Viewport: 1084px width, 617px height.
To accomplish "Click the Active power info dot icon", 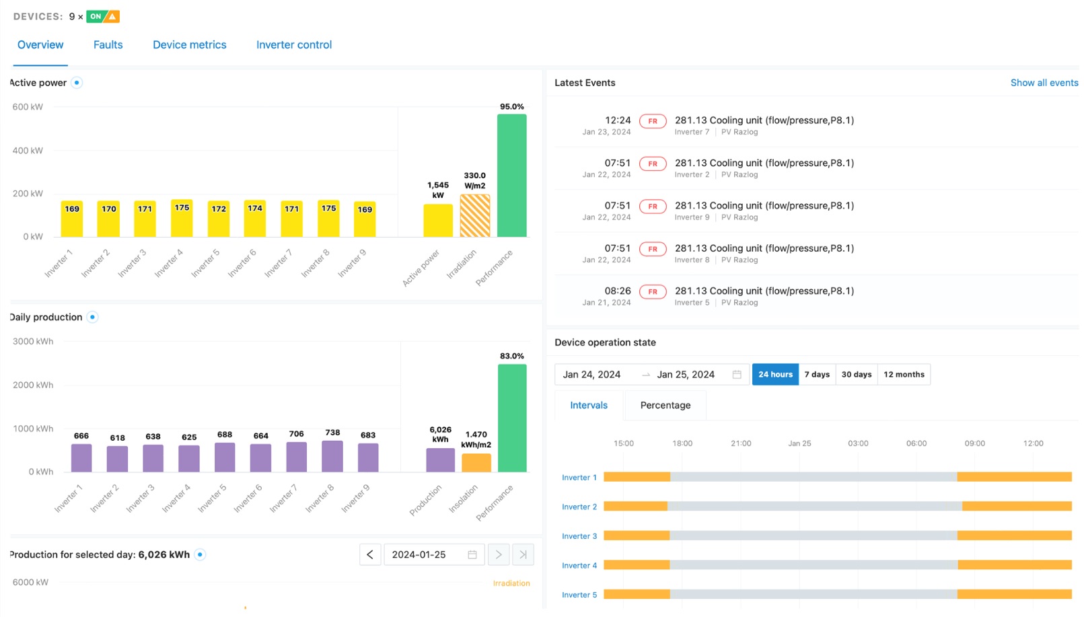I will [77, 83].
